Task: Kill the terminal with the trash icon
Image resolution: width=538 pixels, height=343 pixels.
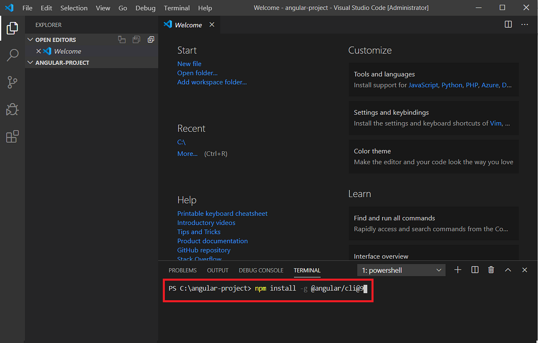Action: point(491,270)
